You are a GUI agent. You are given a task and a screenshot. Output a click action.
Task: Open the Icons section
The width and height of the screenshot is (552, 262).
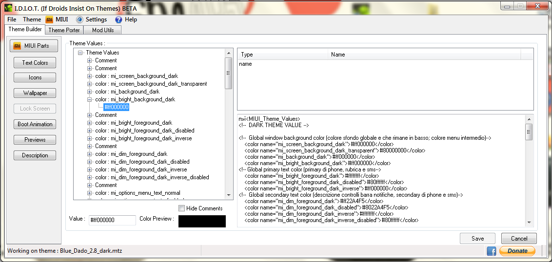click(35, 78)
